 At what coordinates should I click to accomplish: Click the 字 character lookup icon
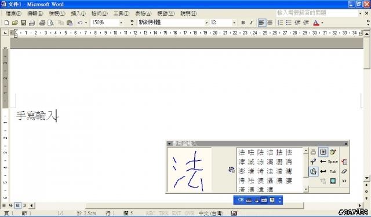pyautogui.click(x=313, y=162)
